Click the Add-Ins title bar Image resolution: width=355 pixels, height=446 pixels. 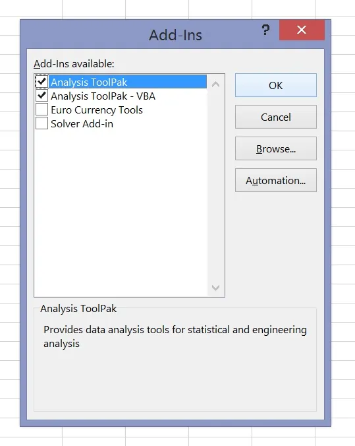(x=175, y=35)
